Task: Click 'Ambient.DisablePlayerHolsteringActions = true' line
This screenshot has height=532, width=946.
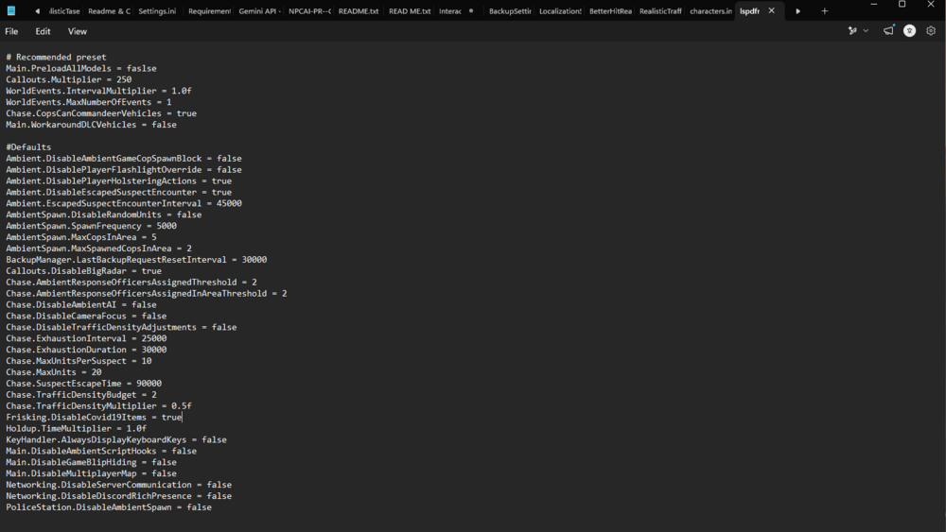Action: [119, 180]
